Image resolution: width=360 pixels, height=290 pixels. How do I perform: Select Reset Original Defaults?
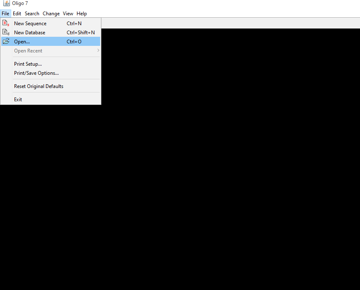(x=38, y=86)
